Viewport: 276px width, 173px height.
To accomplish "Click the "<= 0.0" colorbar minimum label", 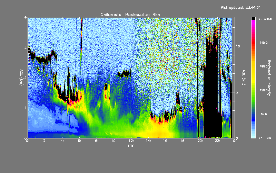I will pyautogui.click(x=265, y=138).
